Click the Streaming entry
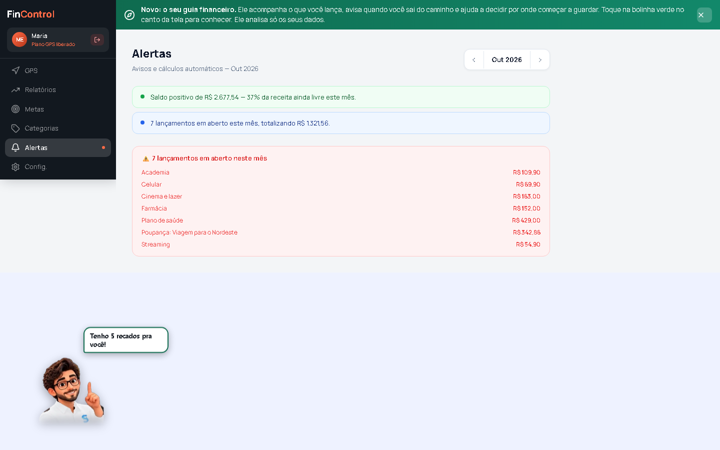Image resolution: width=720 pixels, height=450 pixels. (x=341, y=244)
